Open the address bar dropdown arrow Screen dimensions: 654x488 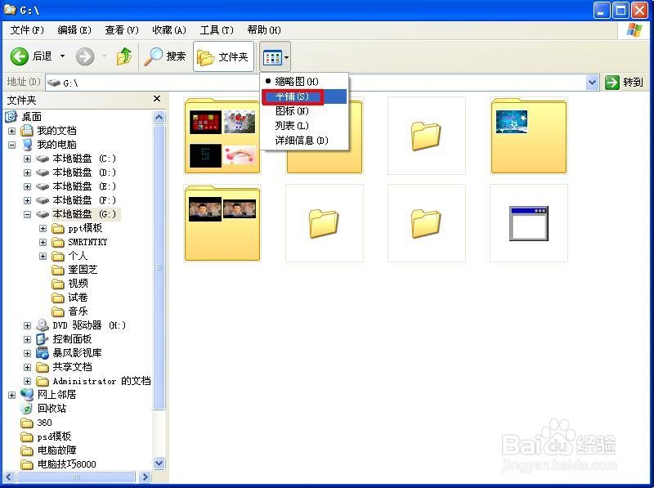click(592, 83)
